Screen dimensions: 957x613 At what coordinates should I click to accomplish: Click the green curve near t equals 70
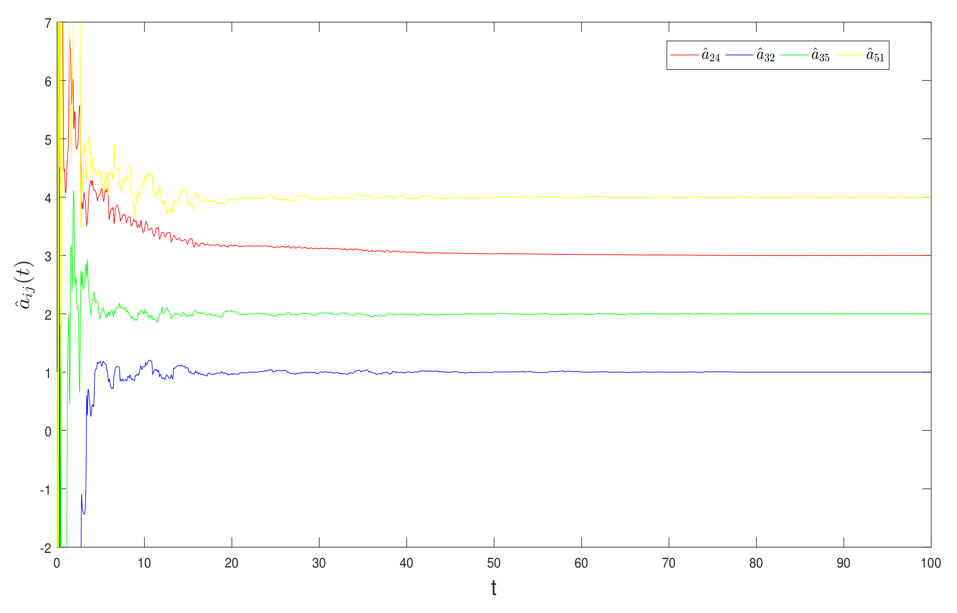[669, 314]
